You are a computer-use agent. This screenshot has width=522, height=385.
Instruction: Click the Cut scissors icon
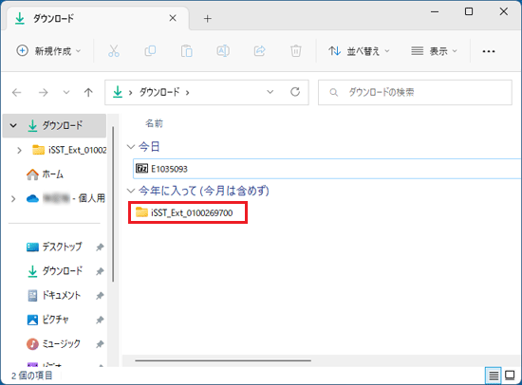[114, 51]
